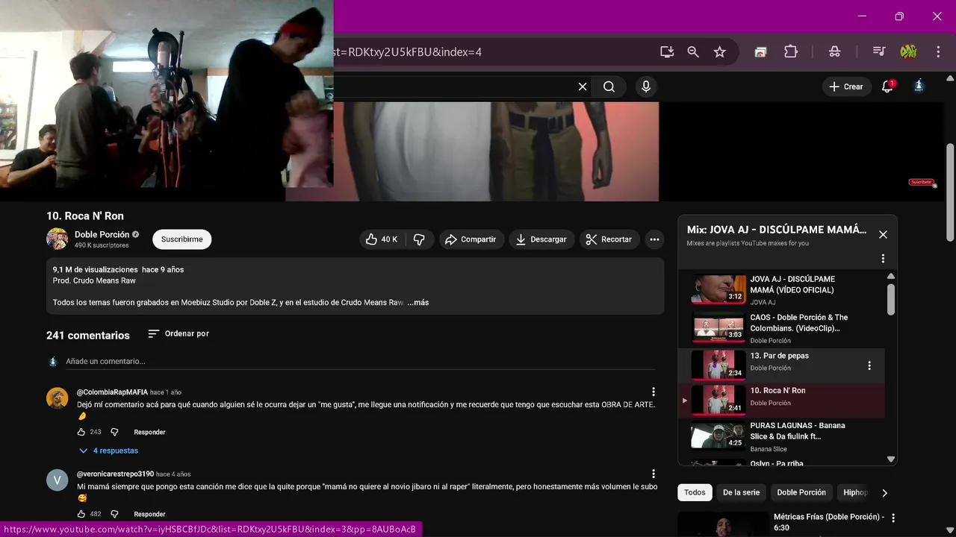Open @veronicarestrepo3190 comment options menu
956x537 pixels.
coord(654,474)
